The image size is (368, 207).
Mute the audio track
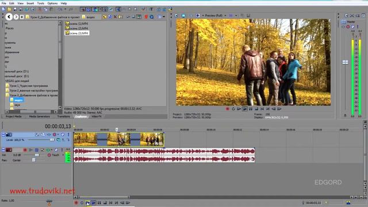pyautogui.click(x=56, y=149)
